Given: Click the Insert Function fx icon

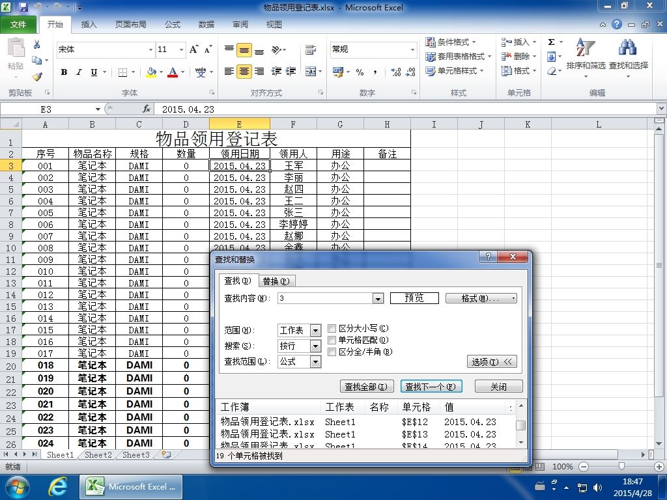Looking at the screenshot, I should tap(147, 109).
